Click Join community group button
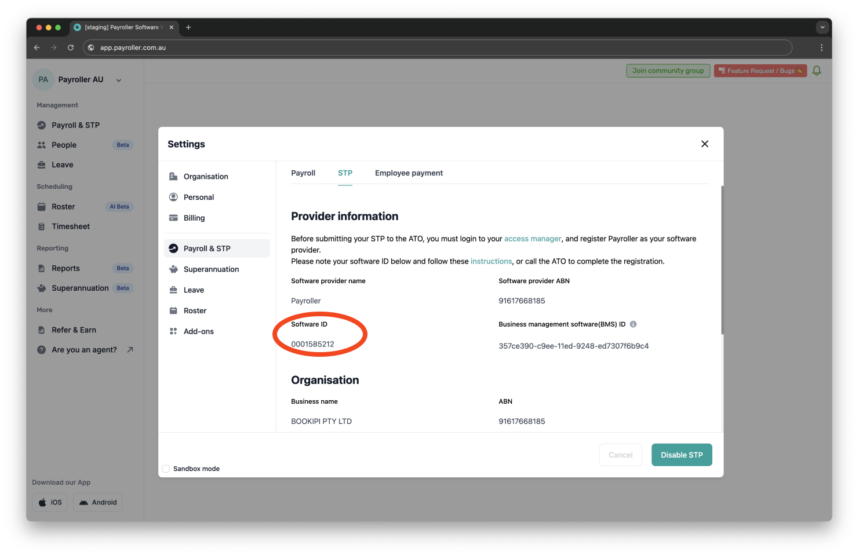The width and height of the screenshot is (859, 556). [x=668, y=70]
